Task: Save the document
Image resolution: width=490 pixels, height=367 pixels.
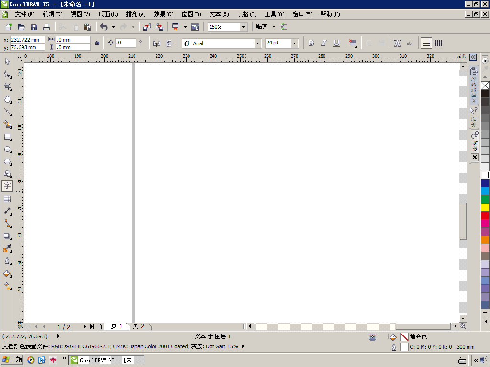Action: [x=34, y=27]
